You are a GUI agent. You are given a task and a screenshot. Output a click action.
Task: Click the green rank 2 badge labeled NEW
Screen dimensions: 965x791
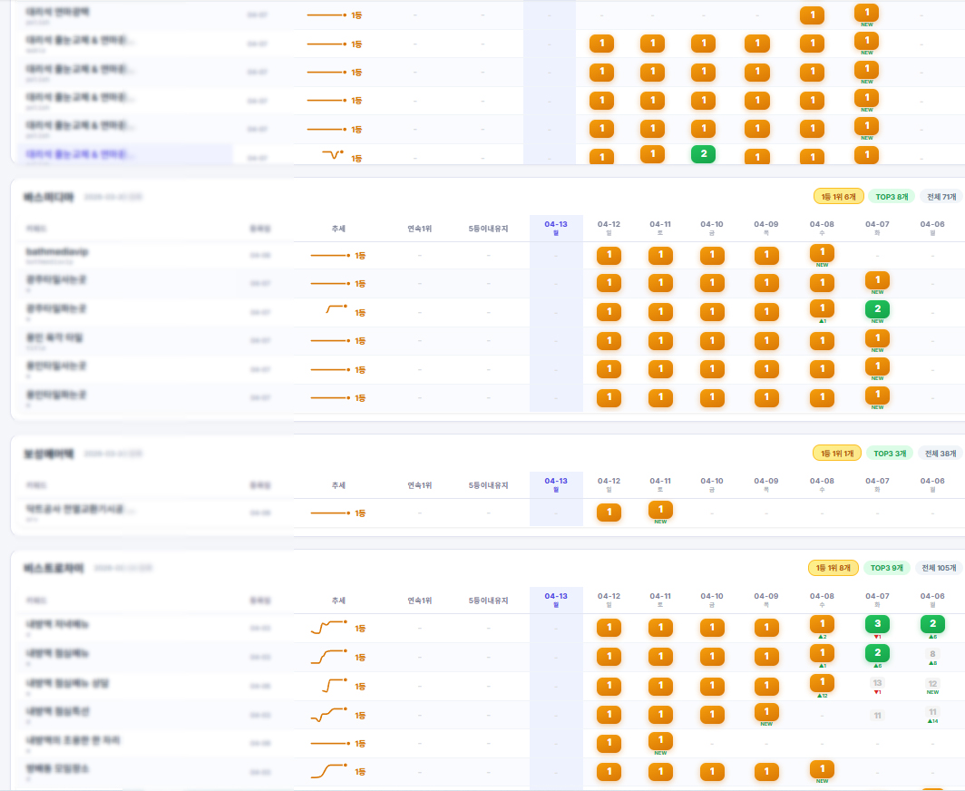point(877,309)
